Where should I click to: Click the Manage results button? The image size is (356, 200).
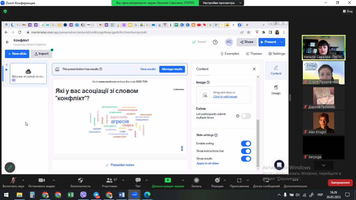[172, 69]
